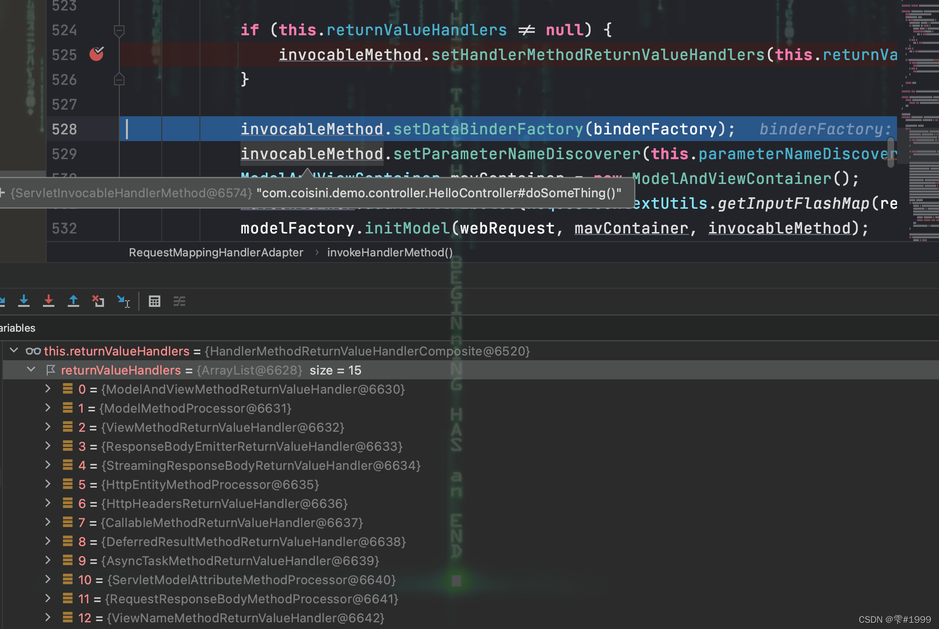Click the Drop Frame icon

click(98, 301)
